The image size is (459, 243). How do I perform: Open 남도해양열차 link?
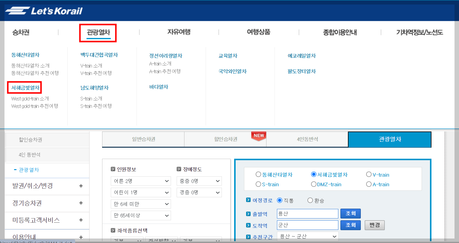[x=95, y=88]
